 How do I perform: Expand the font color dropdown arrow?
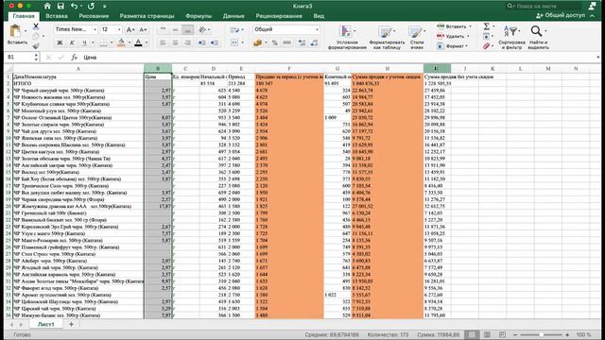coord(147,42)
